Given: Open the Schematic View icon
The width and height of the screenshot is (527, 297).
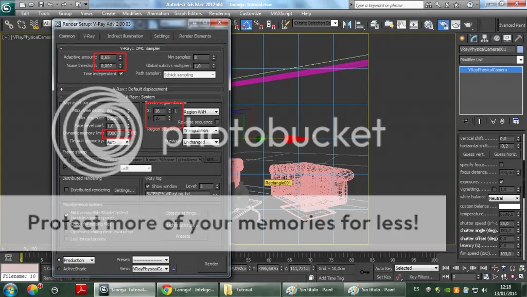Looking at the screenshot, I should tap(414, 24).
